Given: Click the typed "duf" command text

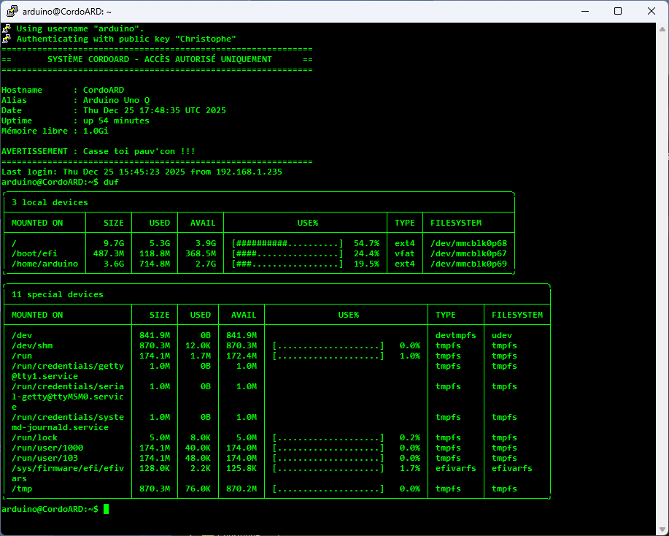Looking at the screenshot, I should [x=111, y=182].
